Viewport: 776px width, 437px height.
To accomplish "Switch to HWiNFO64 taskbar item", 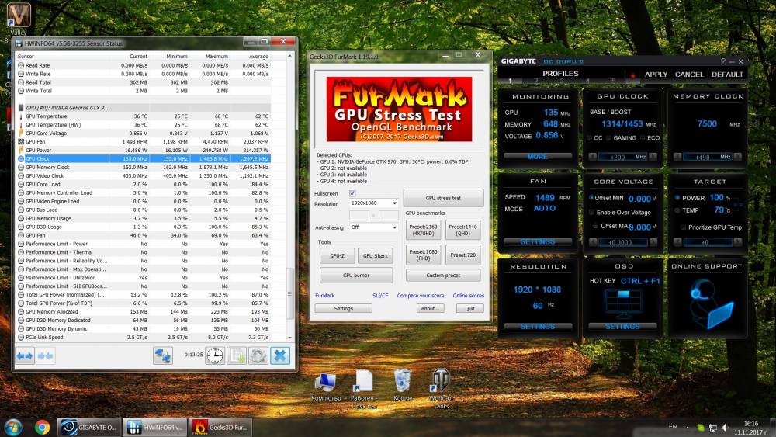I will 154,427.
